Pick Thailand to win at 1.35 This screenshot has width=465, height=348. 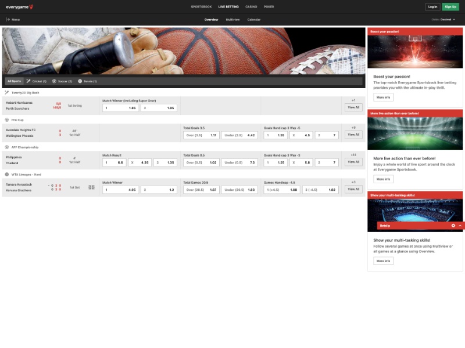click(x=166, y=162)
